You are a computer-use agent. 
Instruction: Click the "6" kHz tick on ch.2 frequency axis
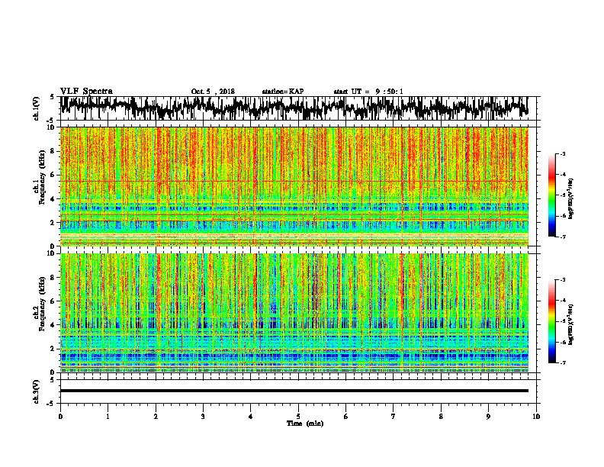(x=53, y=301)
